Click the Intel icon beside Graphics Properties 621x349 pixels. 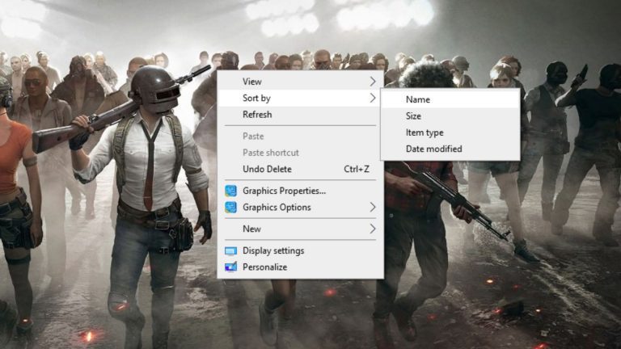tap(230, 191)
